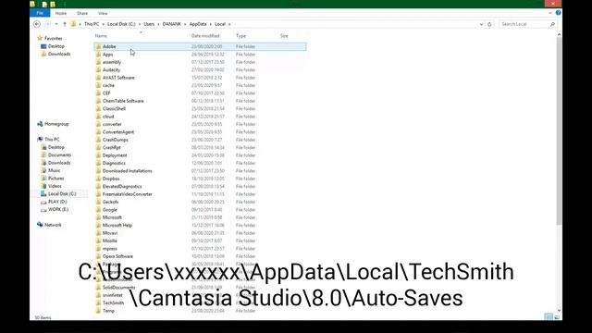Image resolution: width=592 pixels, height=333 pixels.
Task: Sort by the Size column header
Action: click(284, 36)
